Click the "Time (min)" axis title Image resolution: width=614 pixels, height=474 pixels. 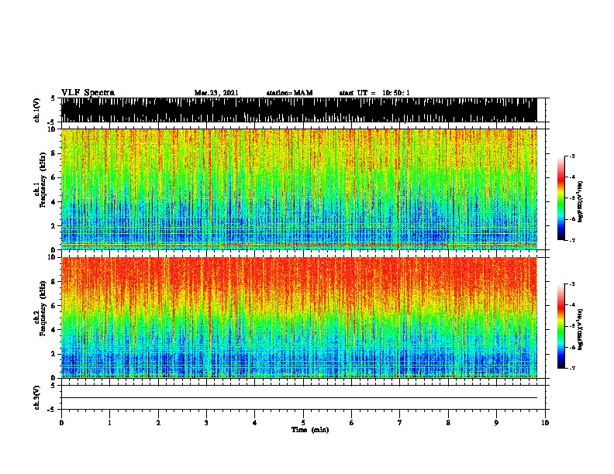(310, 430)
